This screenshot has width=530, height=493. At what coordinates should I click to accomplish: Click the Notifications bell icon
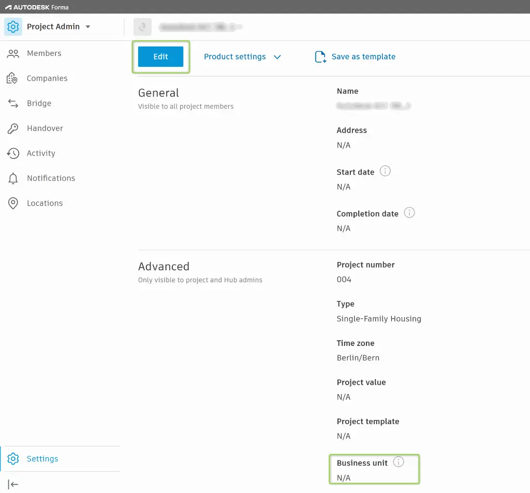click(13, 178)
